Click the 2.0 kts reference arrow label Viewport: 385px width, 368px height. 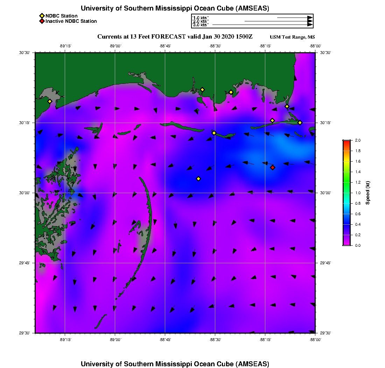point(201,21)
